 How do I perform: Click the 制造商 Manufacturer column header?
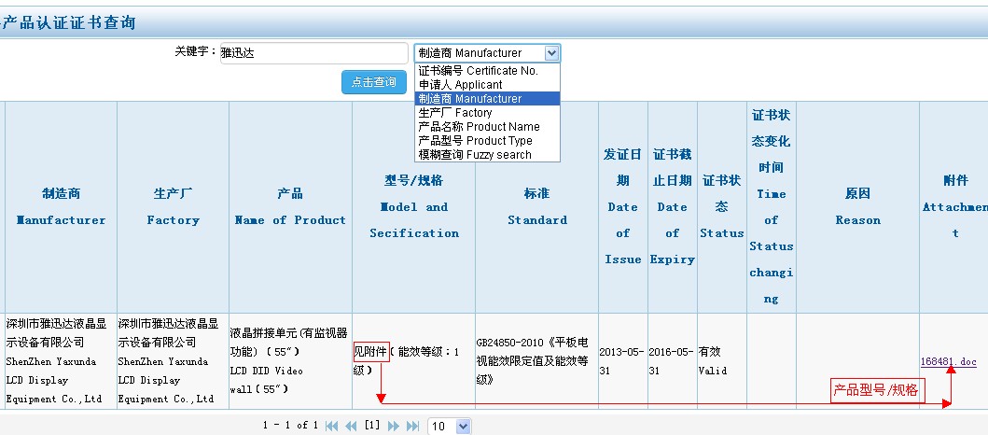[62, 207]
